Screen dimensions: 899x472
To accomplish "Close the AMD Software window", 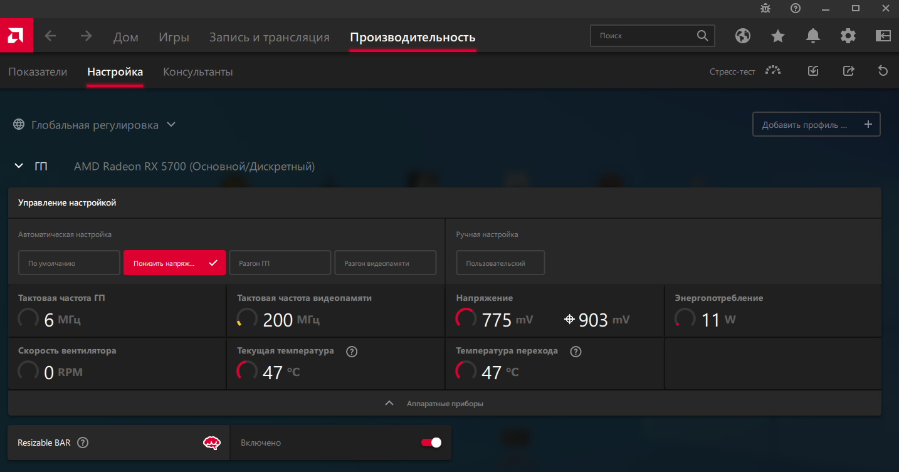I will coord(885,8).
